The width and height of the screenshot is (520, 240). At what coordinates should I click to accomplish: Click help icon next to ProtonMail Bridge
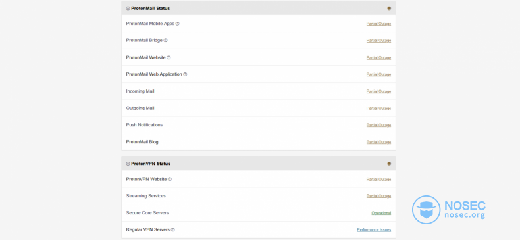pyautogui.click(x=165, y=41)
